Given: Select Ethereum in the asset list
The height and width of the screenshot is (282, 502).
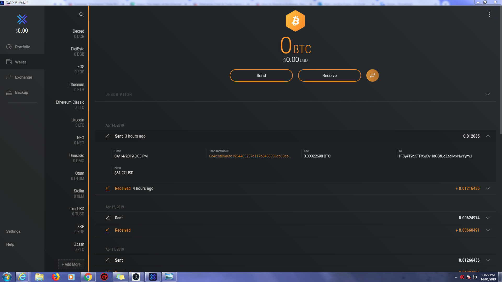Looking at the screenshot, I should pyautogui.click(x=76, y=87).
